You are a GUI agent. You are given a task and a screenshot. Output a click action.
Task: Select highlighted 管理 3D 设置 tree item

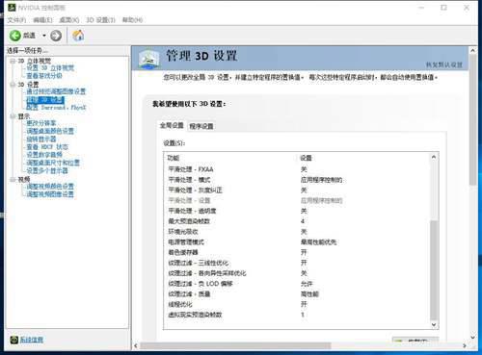45,99
